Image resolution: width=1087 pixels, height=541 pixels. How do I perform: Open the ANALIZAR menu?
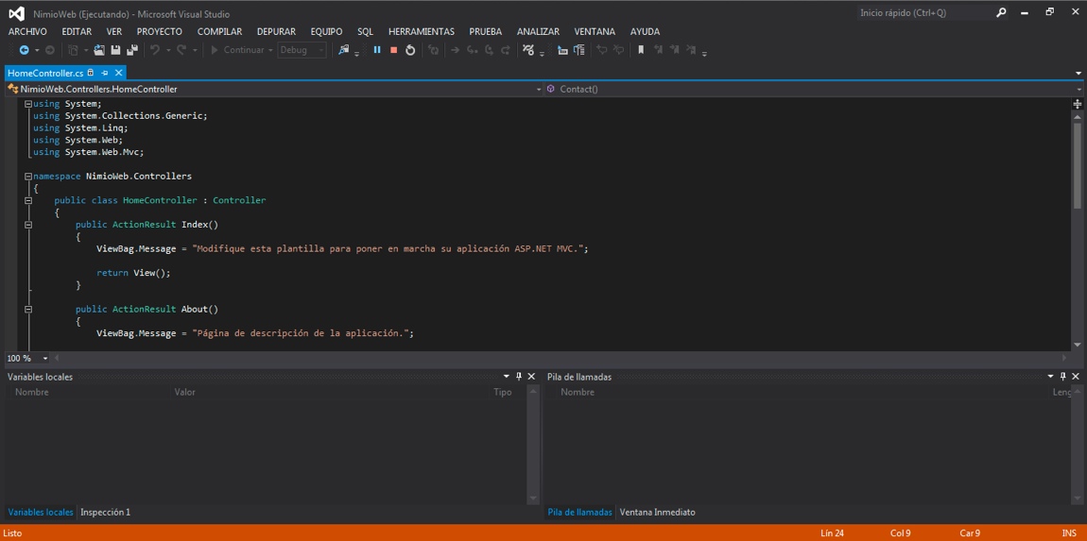[x=538, y=32]
